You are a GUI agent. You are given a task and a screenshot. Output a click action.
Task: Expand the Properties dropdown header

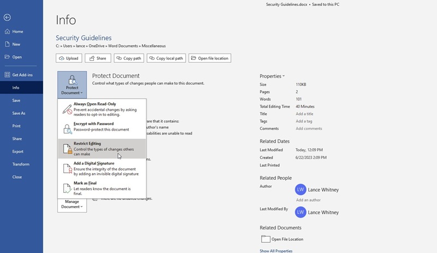click(x=272, y=76)
